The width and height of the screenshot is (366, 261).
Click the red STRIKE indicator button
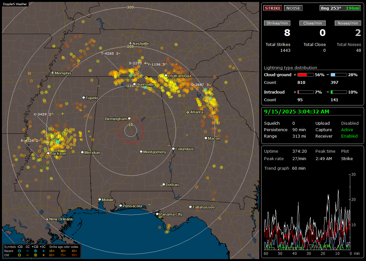tap(273, 8)
